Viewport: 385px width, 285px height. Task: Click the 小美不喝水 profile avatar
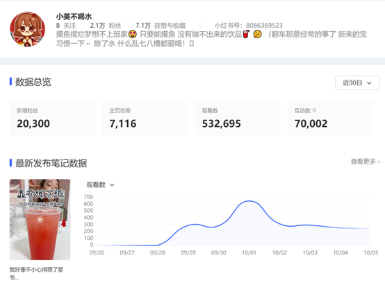pos(28,29)
